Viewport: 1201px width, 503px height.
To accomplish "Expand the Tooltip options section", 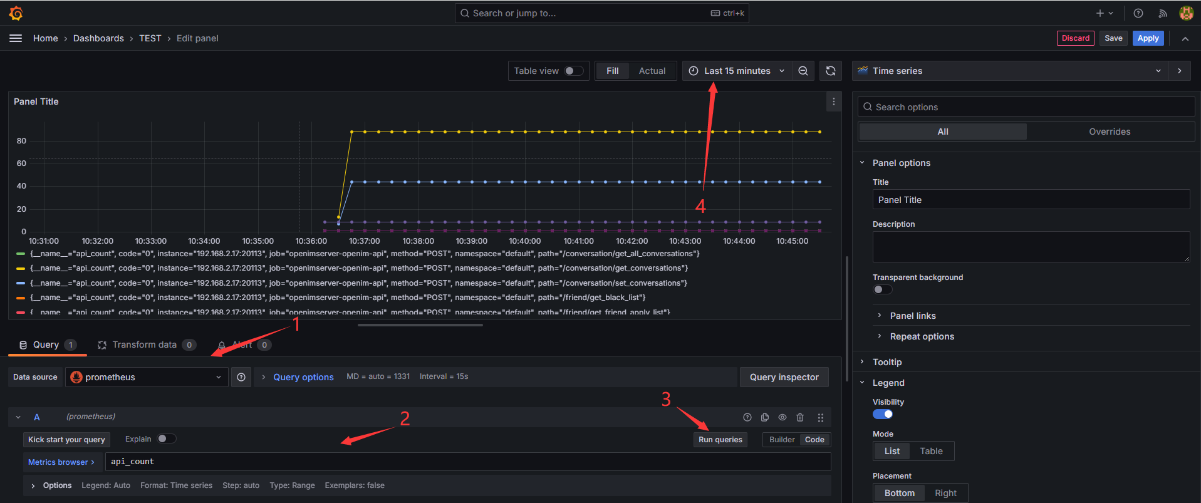I will [x=887, y=362].
